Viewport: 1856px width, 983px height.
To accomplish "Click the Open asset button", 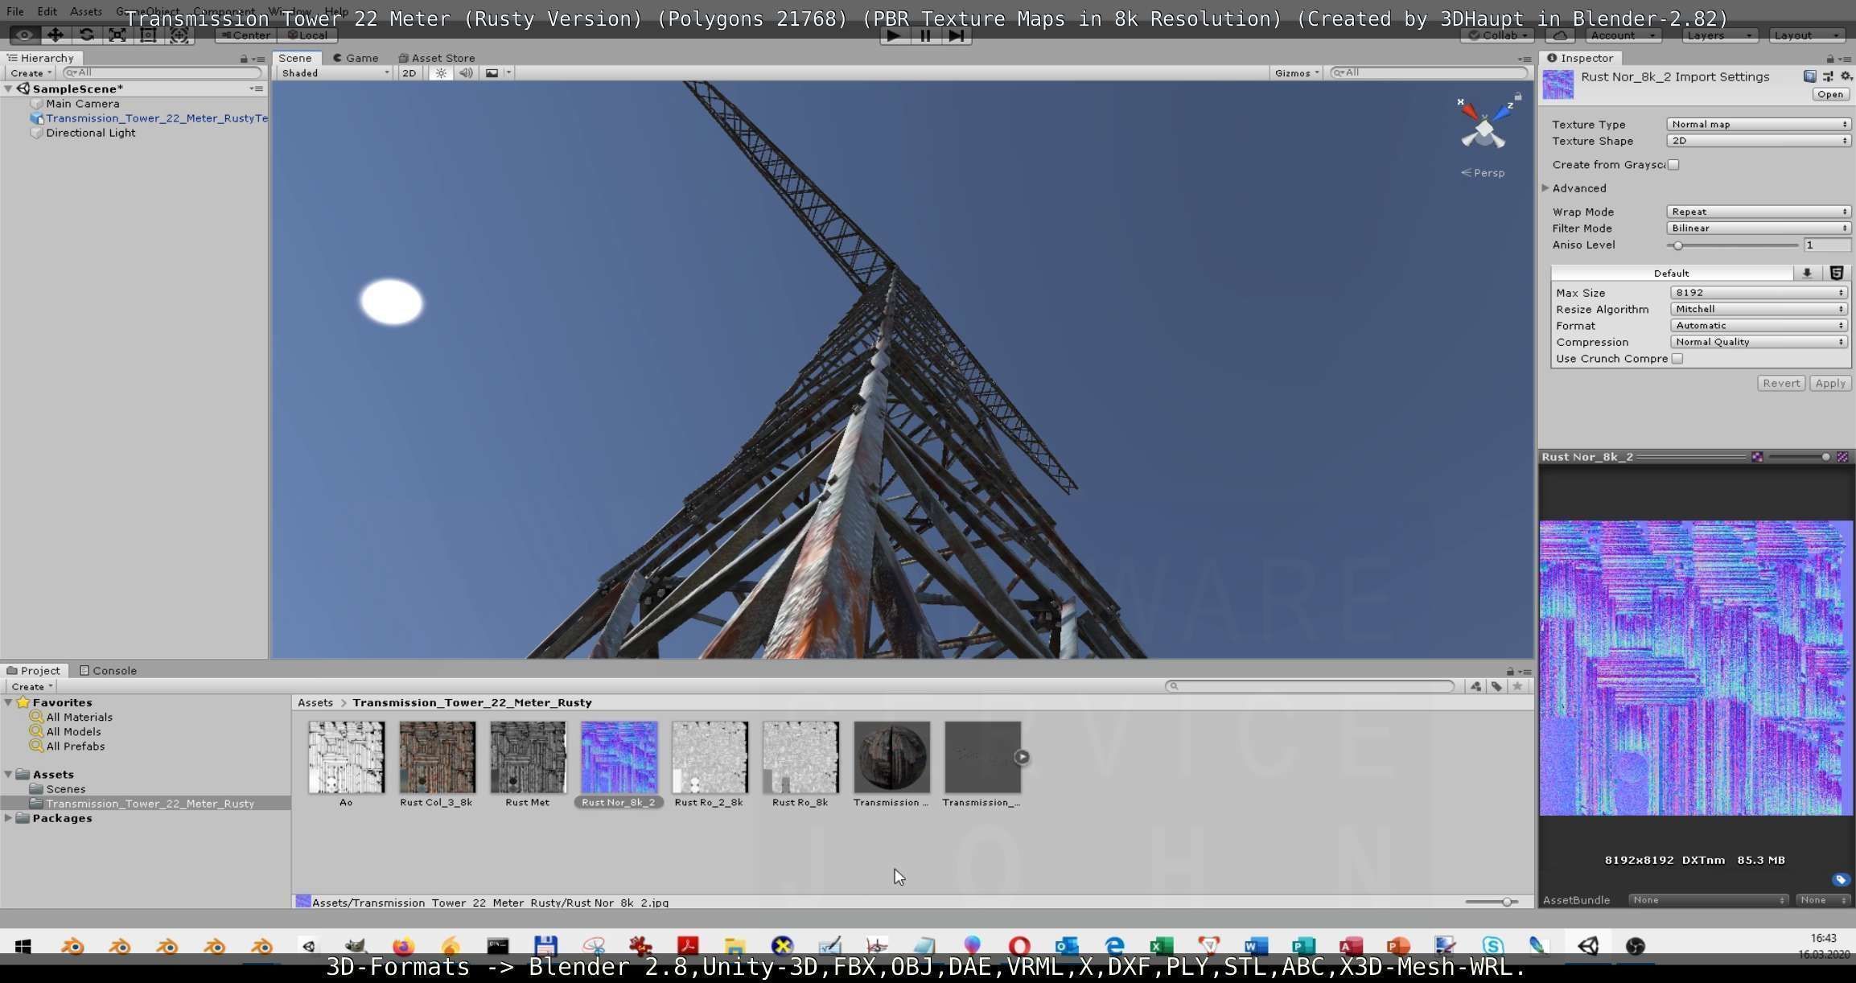I will [1830, 95].
